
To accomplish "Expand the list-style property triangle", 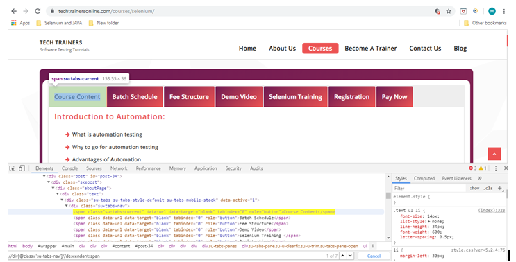I will (x=428, y=222).
